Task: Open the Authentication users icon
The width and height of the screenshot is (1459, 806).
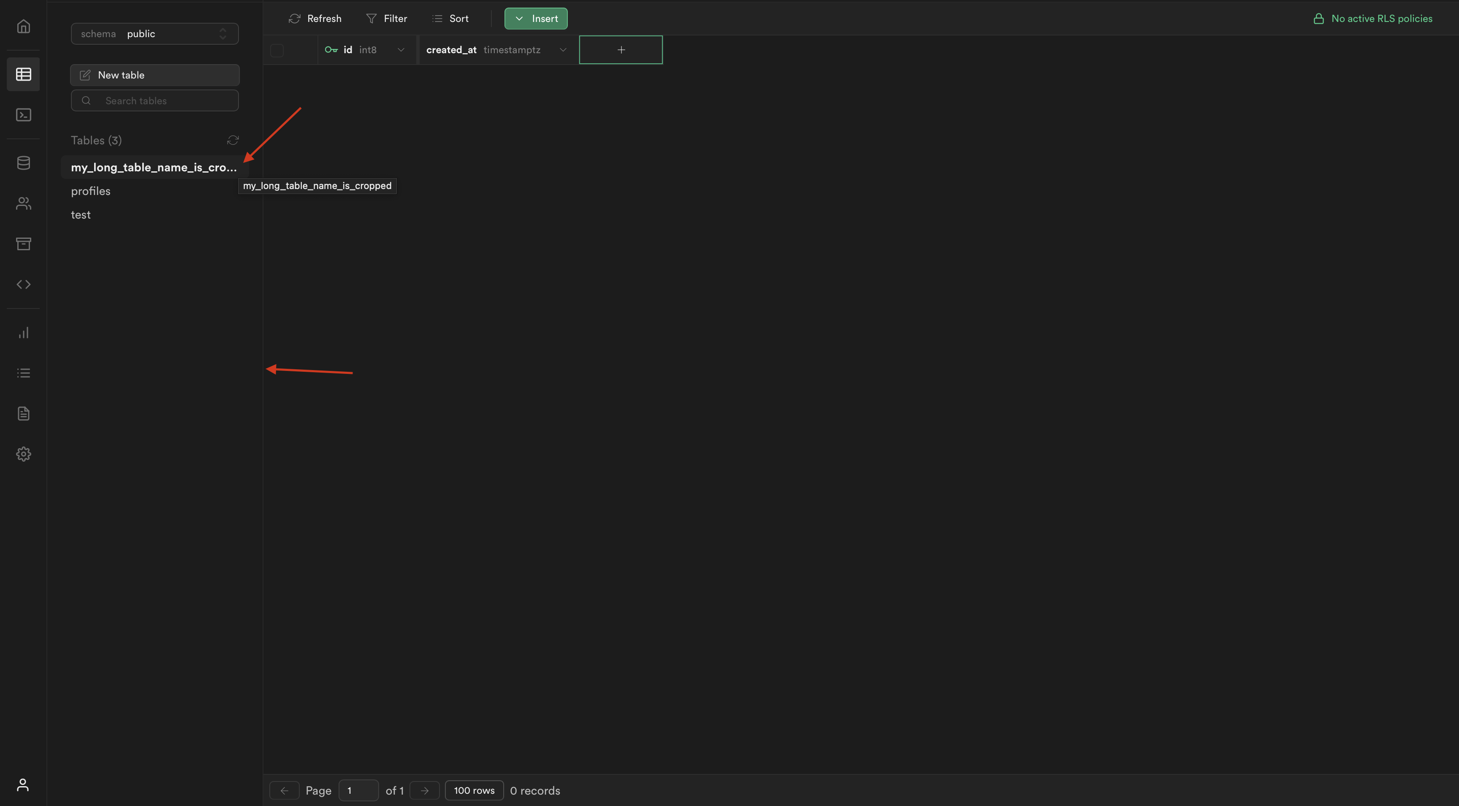Action: coord(23,203)
